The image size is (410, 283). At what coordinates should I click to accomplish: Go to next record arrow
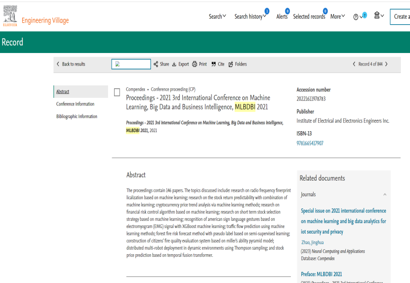click(386, 64)
